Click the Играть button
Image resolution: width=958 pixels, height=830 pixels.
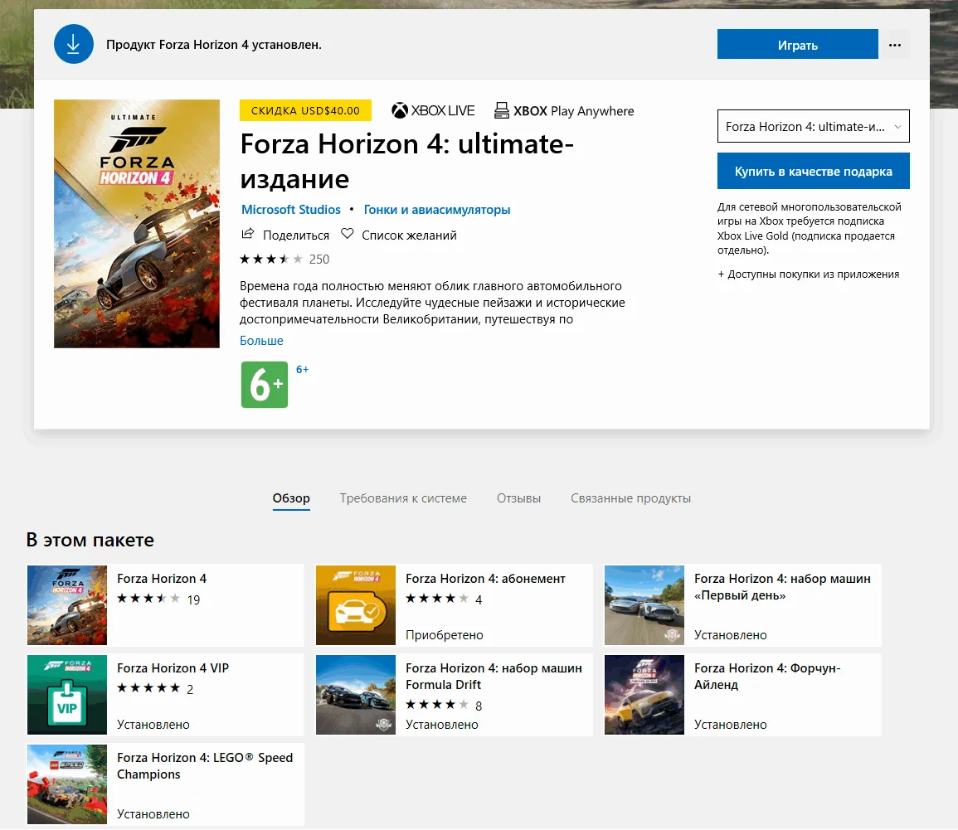(x=798, y=45)
